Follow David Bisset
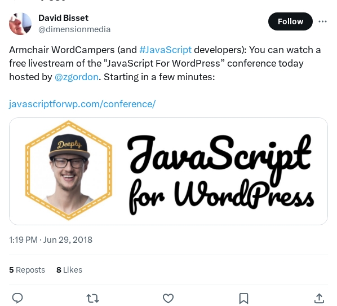This screenshot has width=337, height=306. click(290, 21)
